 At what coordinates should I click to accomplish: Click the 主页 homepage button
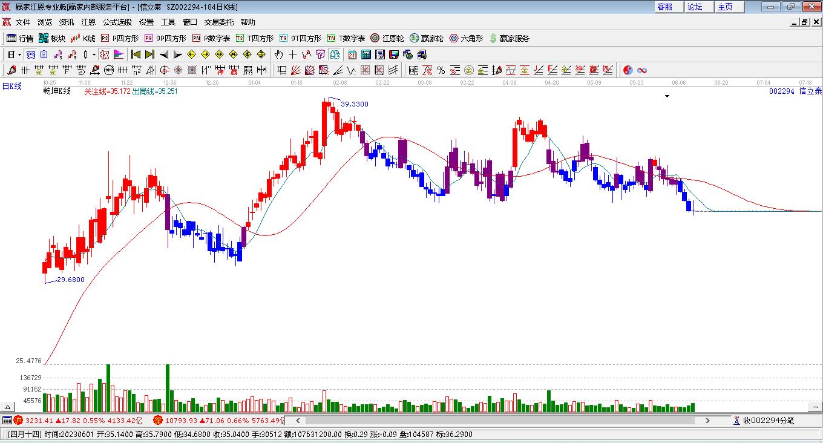[x=729, y=7]
